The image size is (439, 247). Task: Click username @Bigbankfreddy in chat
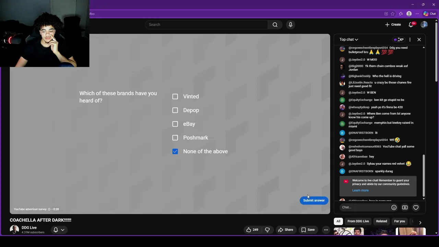pyautogui.click(x=359, y=76)
